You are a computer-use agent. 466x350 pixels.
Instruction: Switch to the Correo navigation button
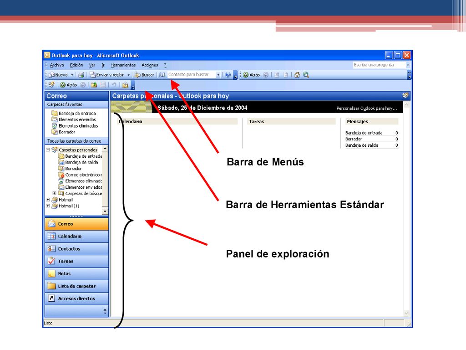76,224
